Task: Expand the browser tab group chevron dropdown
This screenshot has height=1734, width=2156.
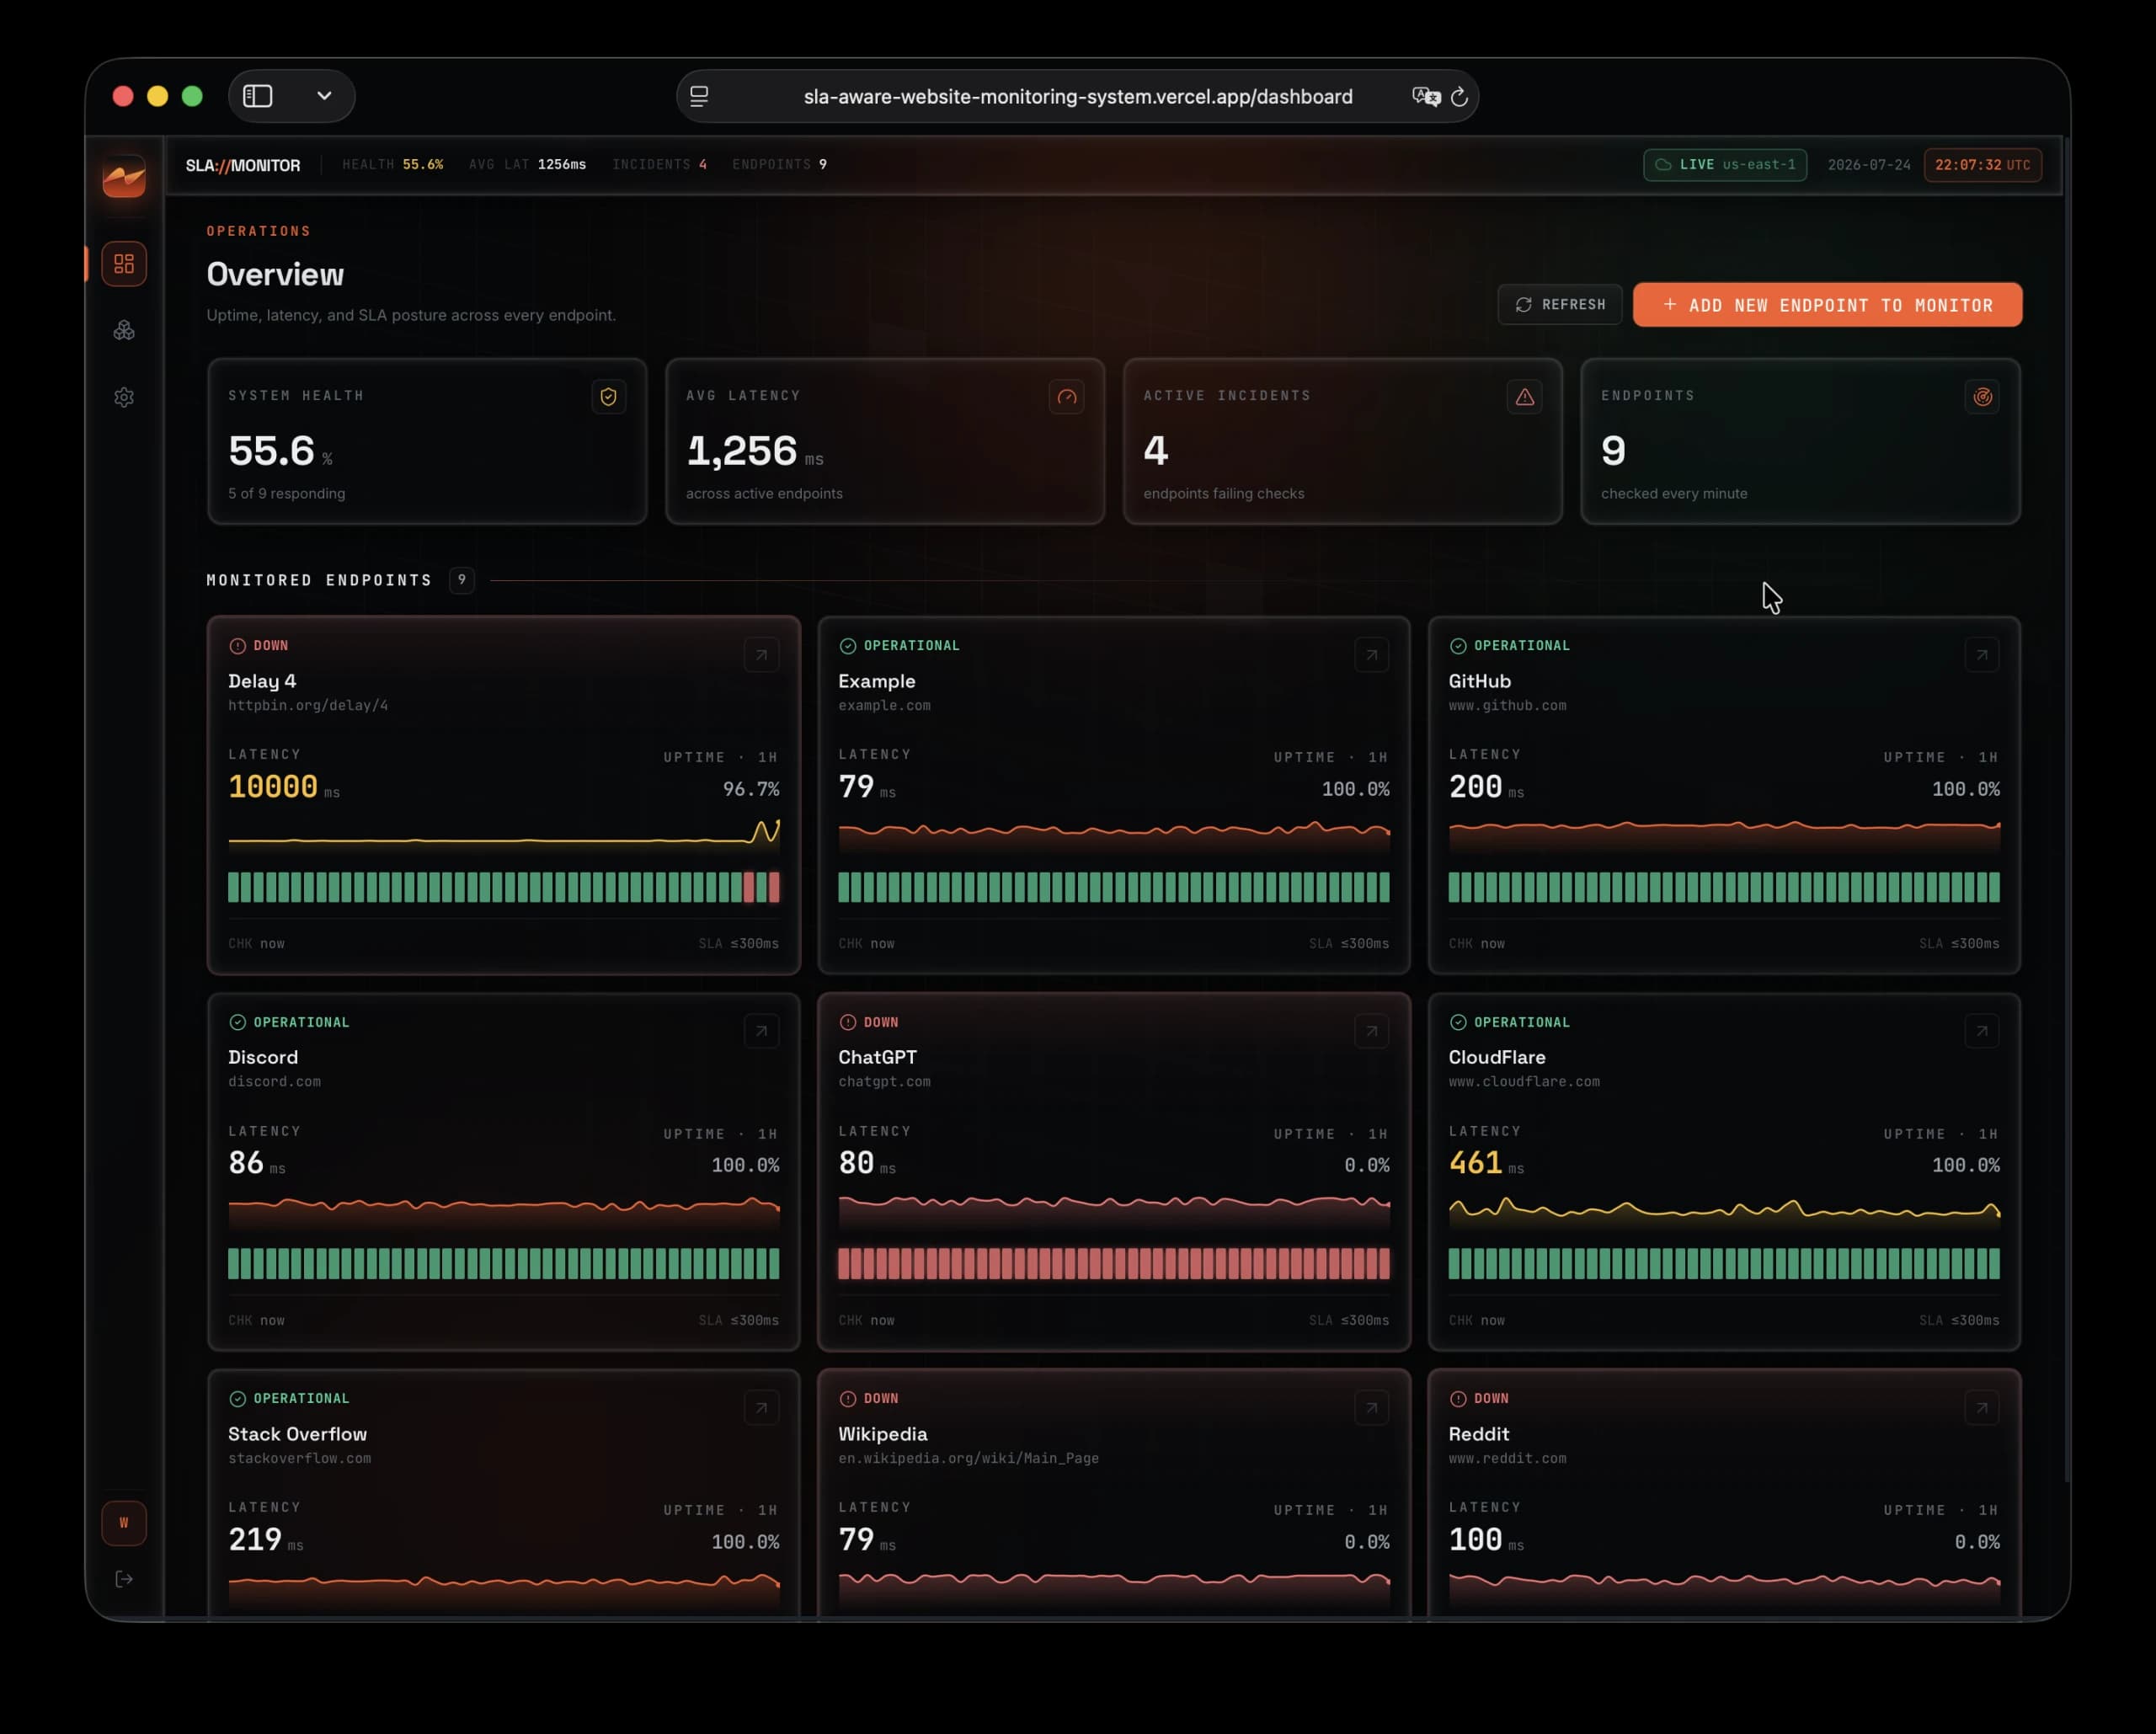Action: coord(324,96)
